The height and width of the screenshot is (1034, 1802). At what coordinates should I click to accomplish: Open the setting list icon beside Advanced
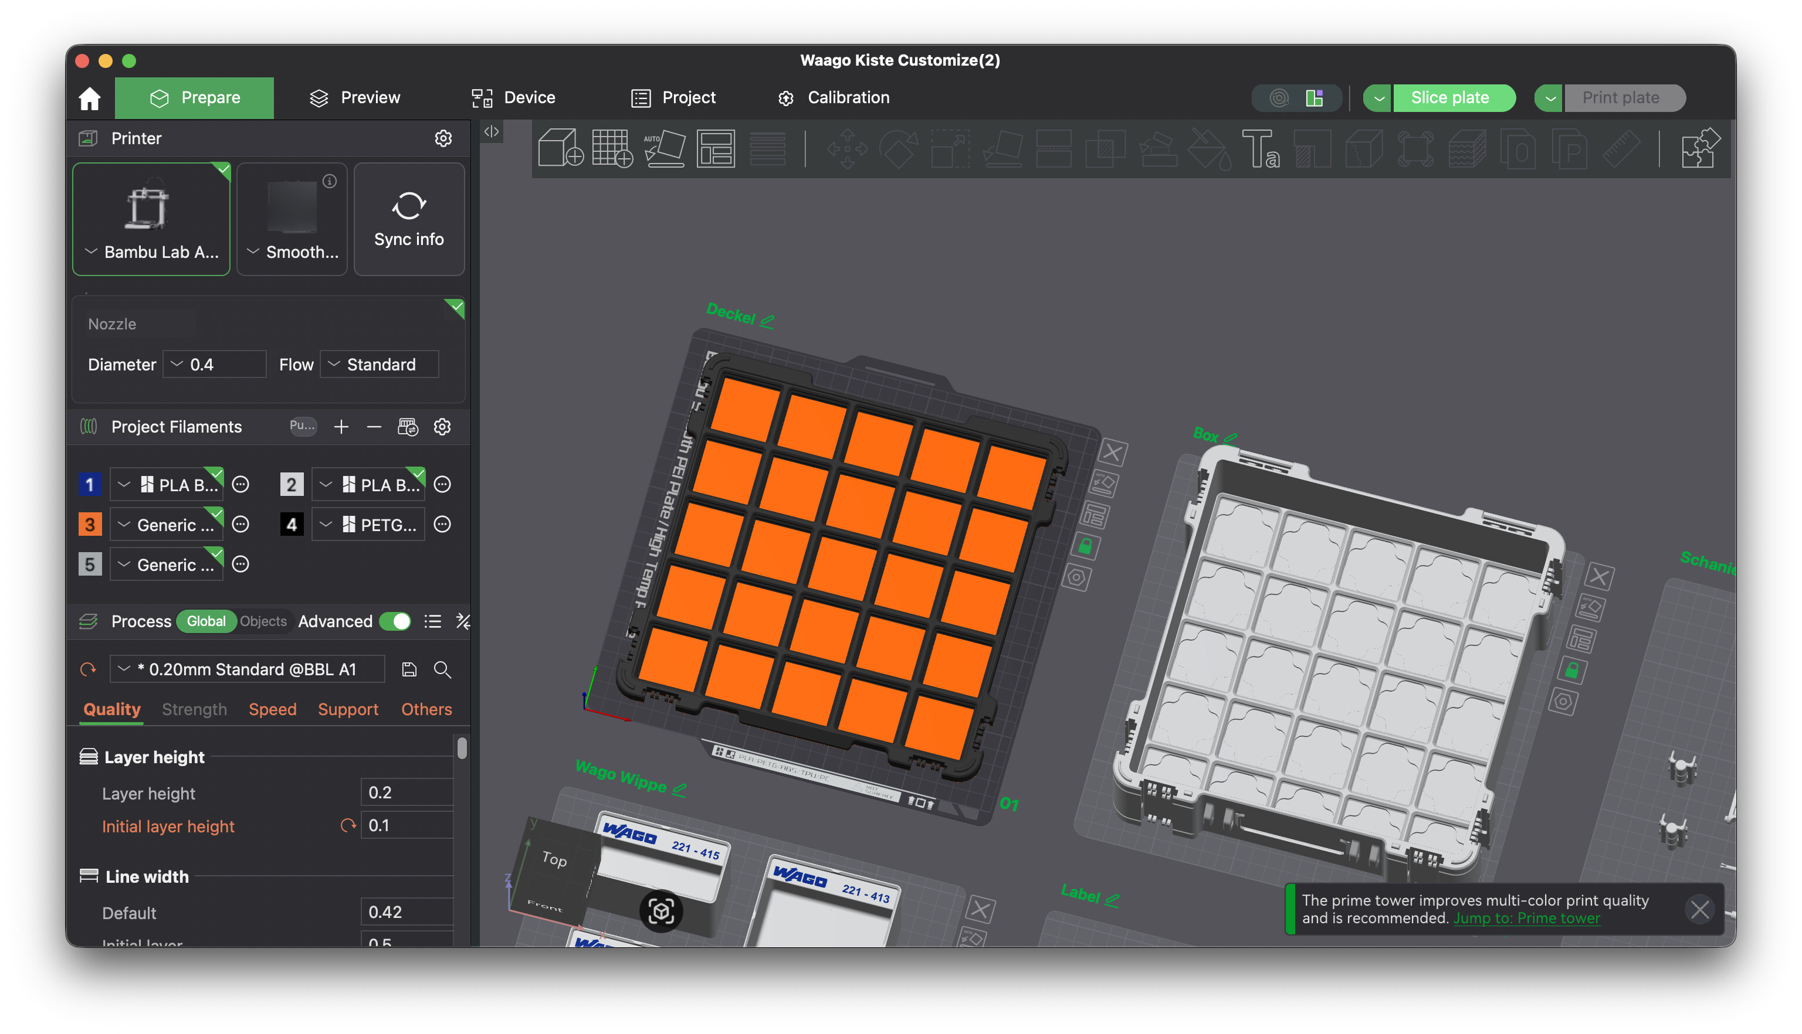pos(433,621)
